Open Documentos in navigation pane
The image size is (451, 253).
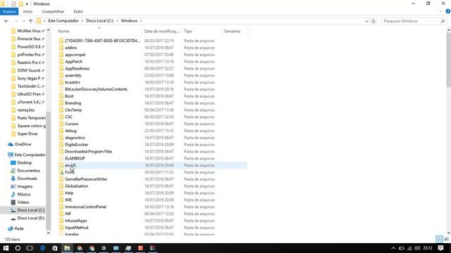pyautogui.click(x=28, y=170)
